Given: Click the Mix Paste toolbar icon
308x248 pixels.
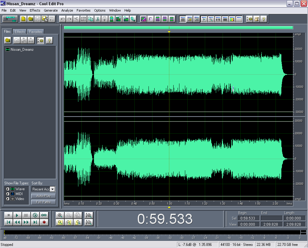Looking at the screenshot, I should tap(111, 19).
